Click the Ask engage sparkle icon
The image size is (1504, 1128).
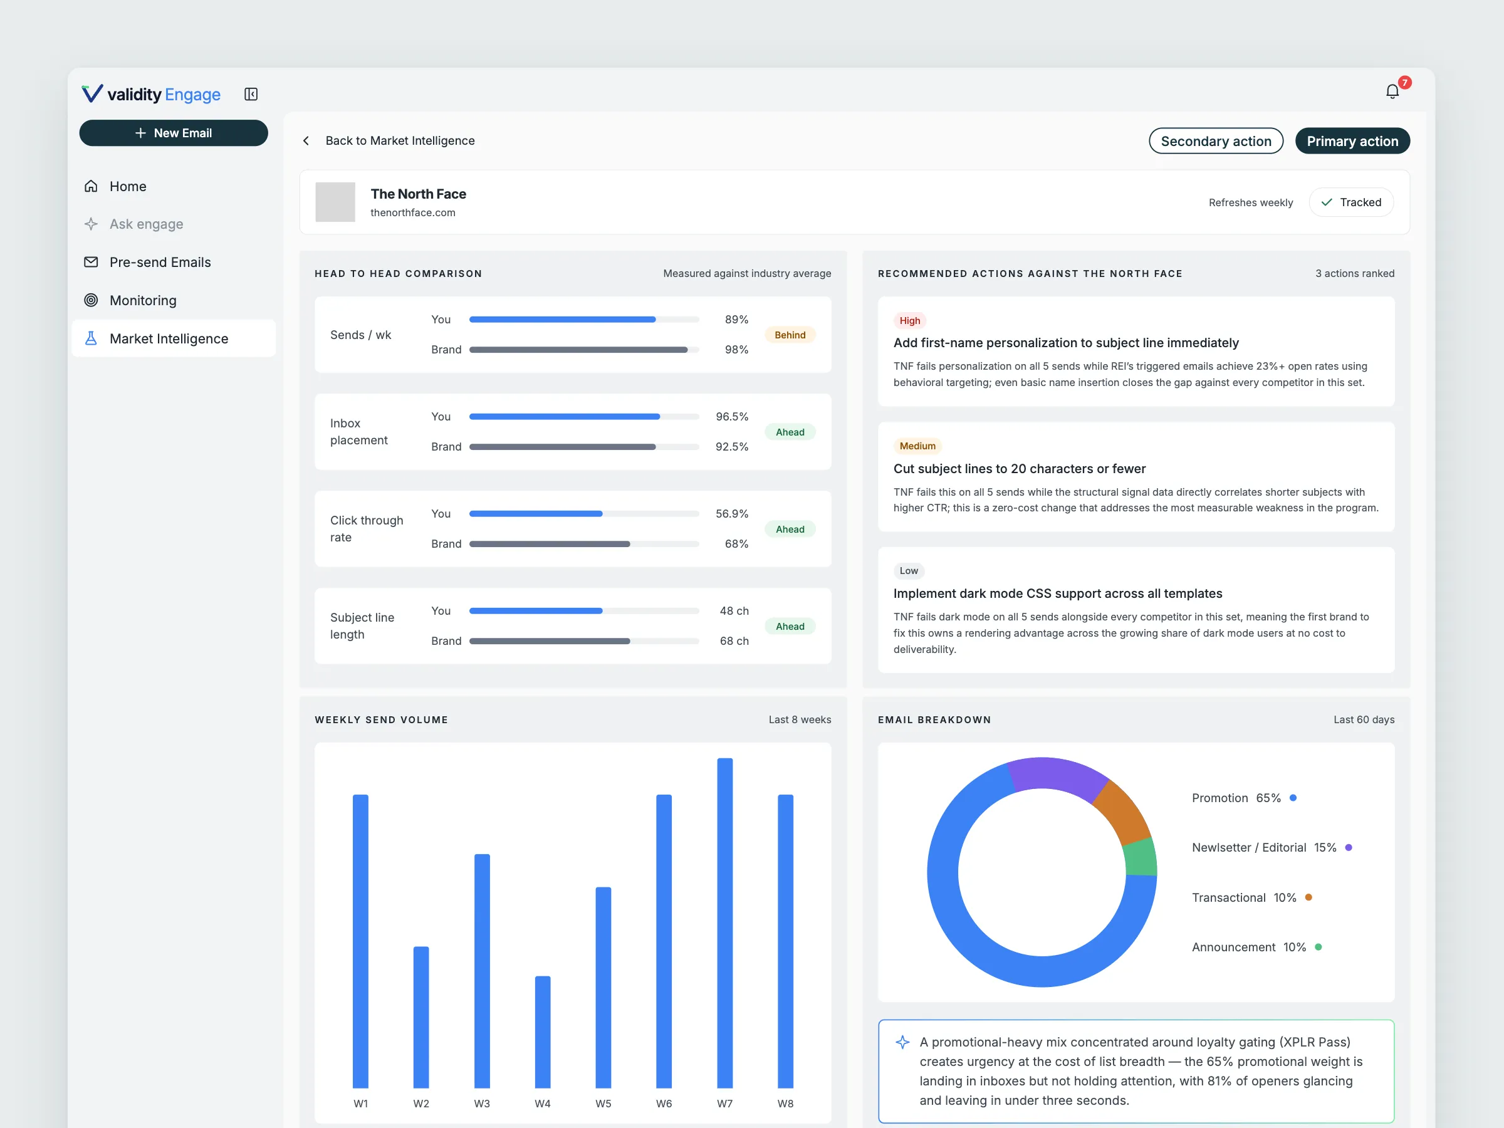91,224
